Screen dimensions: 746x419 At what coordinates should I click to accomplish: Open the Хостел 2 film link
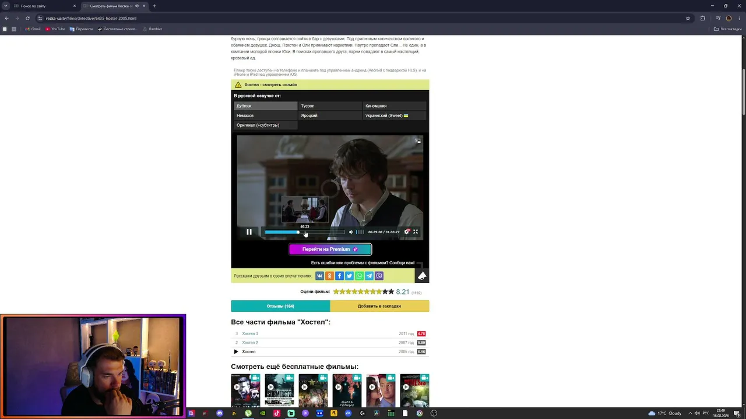(250, 343)
